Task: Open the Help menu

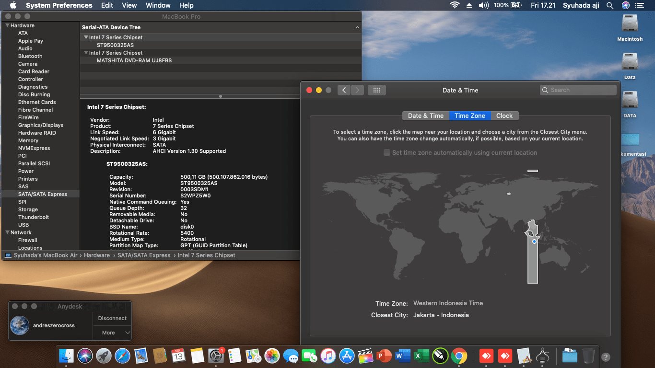Action: point(187,5)
